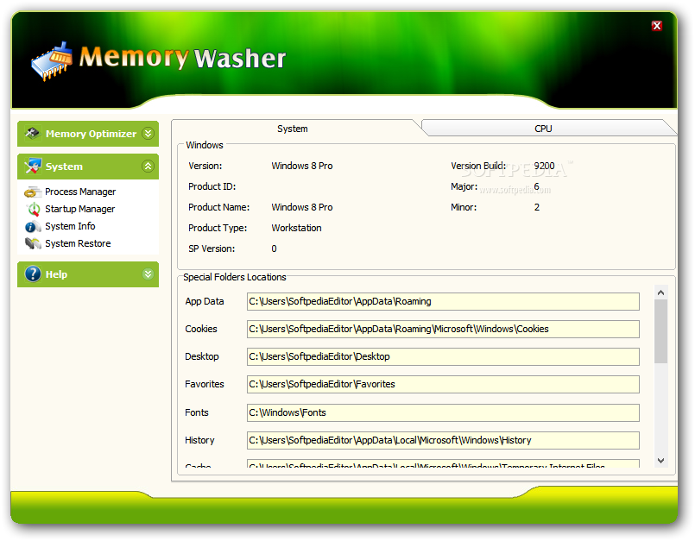Click the 'Fonts' label

(x=197, y=412)
